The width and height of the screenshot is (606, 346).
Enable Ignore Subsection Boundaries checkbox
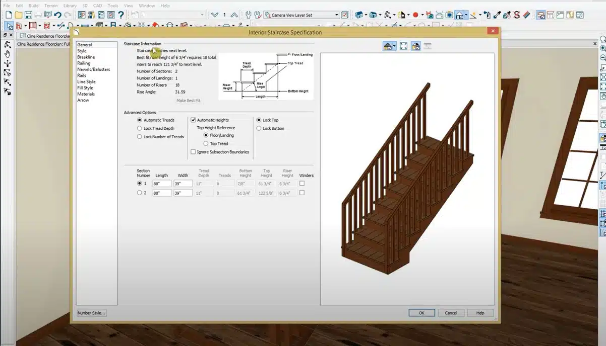point(193,152)
